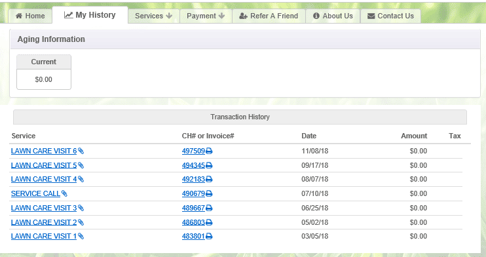Click the attachment paperclip beside SERVICE CALL
This screenshot has width=486, height=257.
tap(64, 193)
